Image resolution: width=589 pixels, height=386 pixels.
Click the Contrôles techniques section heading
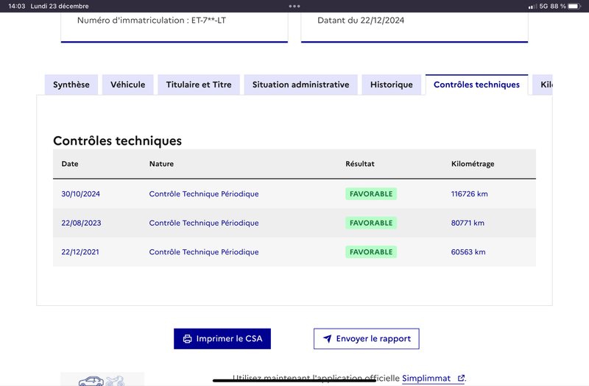point(117,140)
